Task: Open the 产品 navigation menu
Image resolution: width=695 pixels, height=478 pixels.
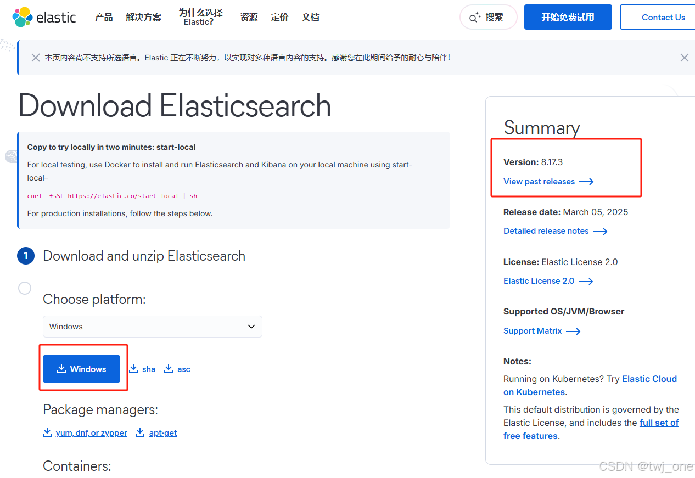Action: click(x=104, y=18)
